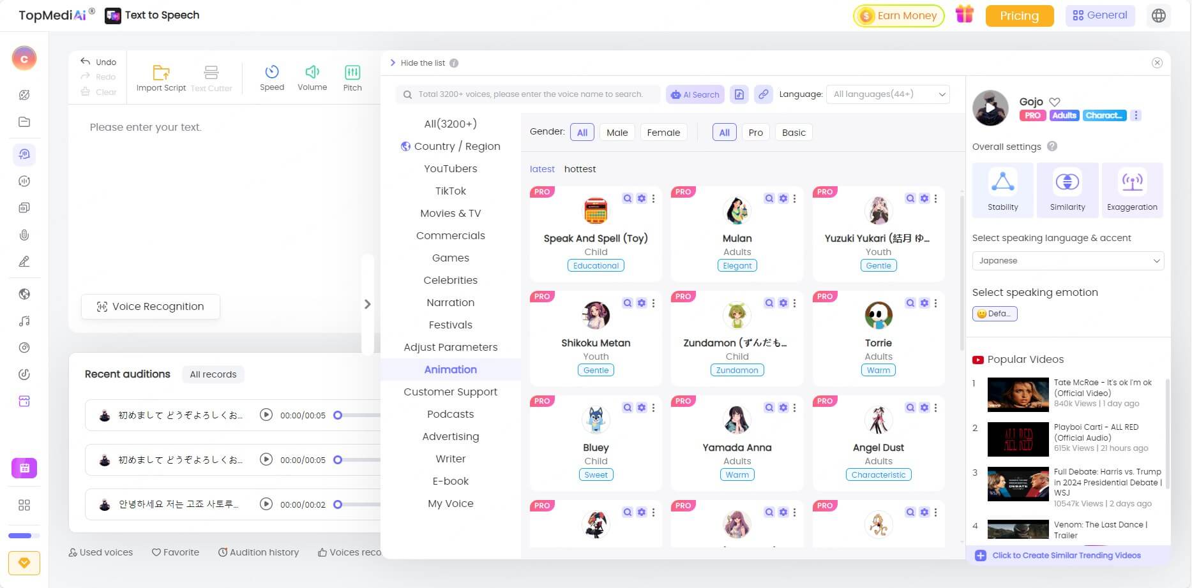Click the help icon beside Overall settings
Viewport: 1192px width, 588px height.
[1052, 146]
